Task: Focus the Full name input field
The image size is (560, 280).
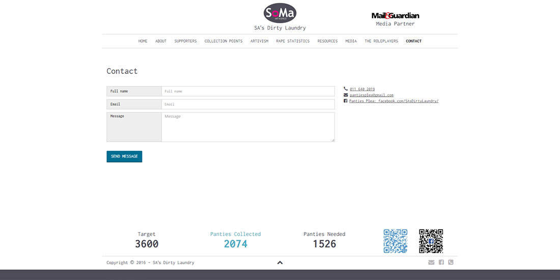Action: click(x=247, y=91)
